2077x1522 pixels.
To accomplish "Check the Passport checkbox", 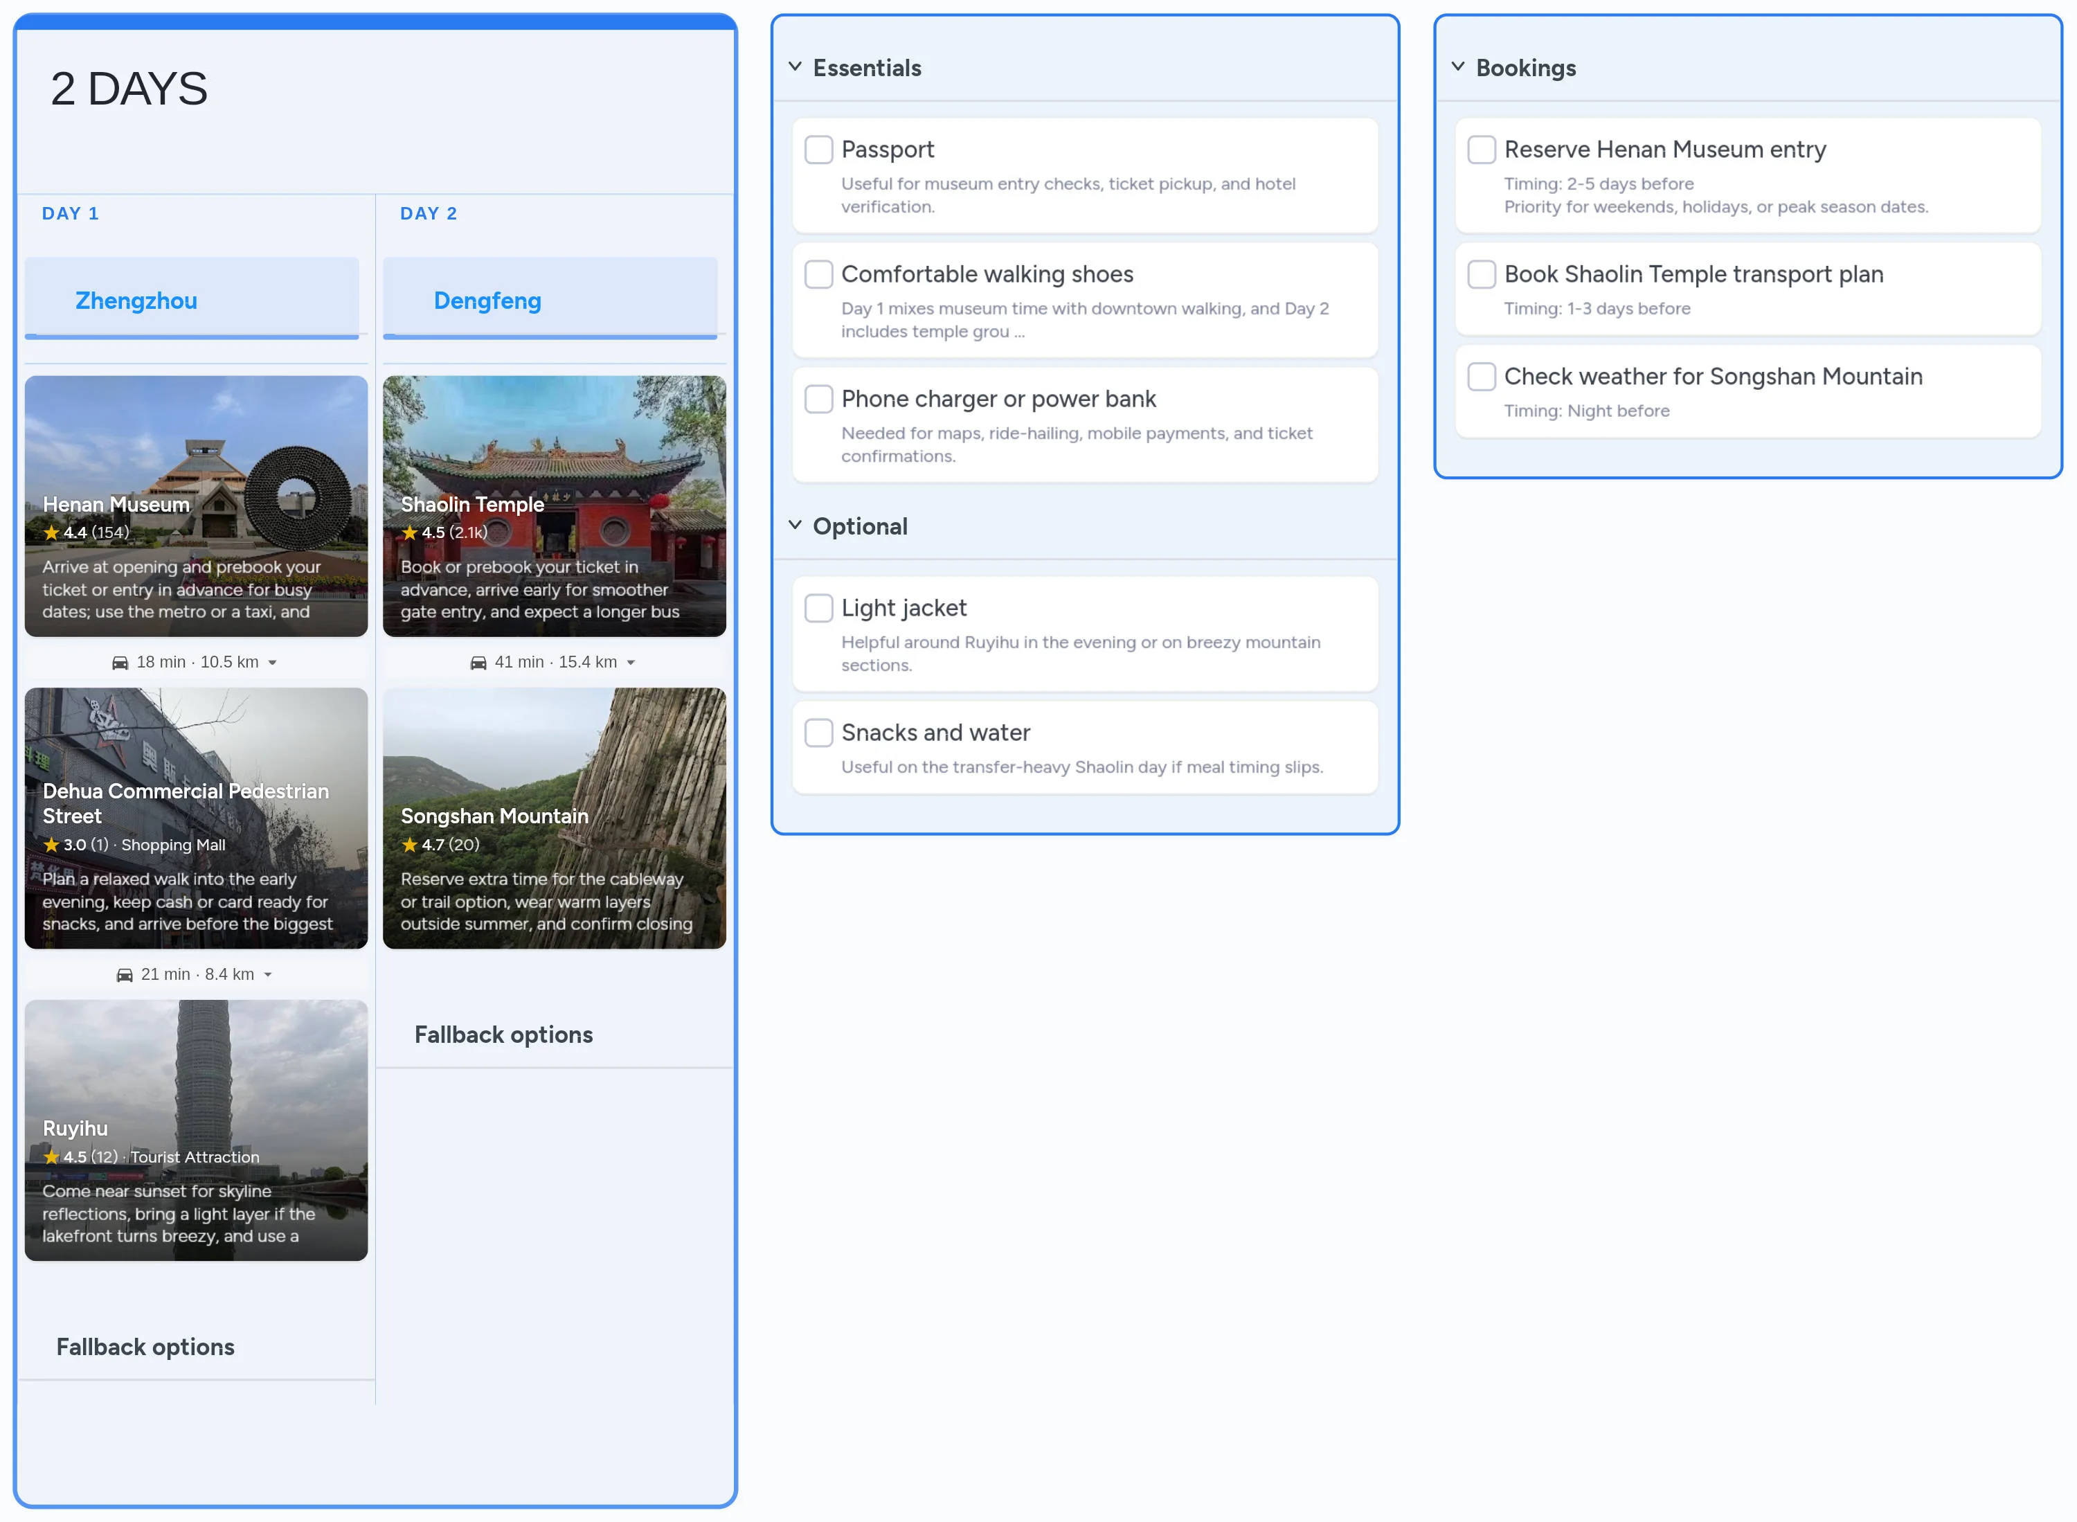I will pyautogui.click(x=818, y=150).
